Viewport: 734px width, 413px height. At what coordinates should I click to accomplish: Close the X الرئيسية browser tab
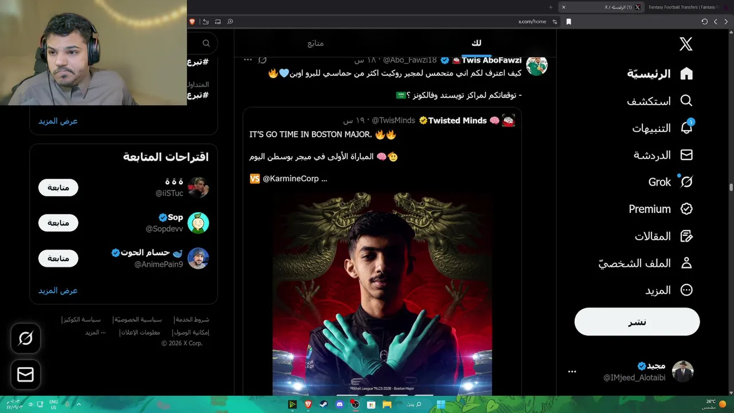click(x=563, y=7)
